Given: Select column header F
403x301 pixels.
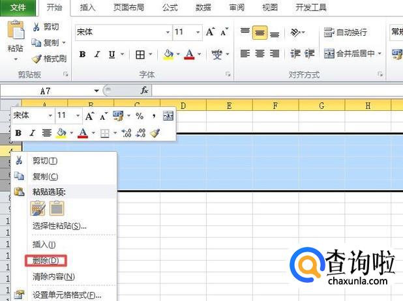Looking at the screenshot, I should [276, 106].
